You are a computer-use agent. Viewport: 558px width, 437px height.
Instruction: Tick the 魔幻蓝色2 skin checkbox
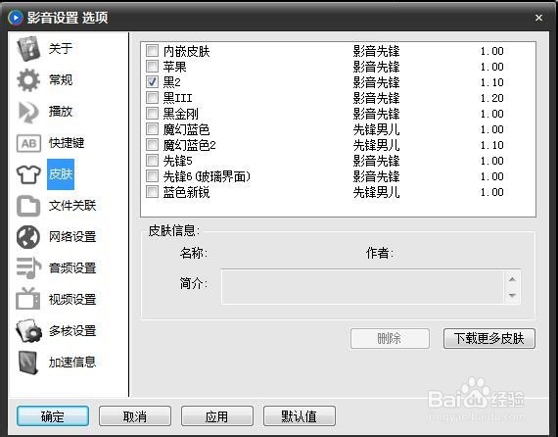coord(153,145)
